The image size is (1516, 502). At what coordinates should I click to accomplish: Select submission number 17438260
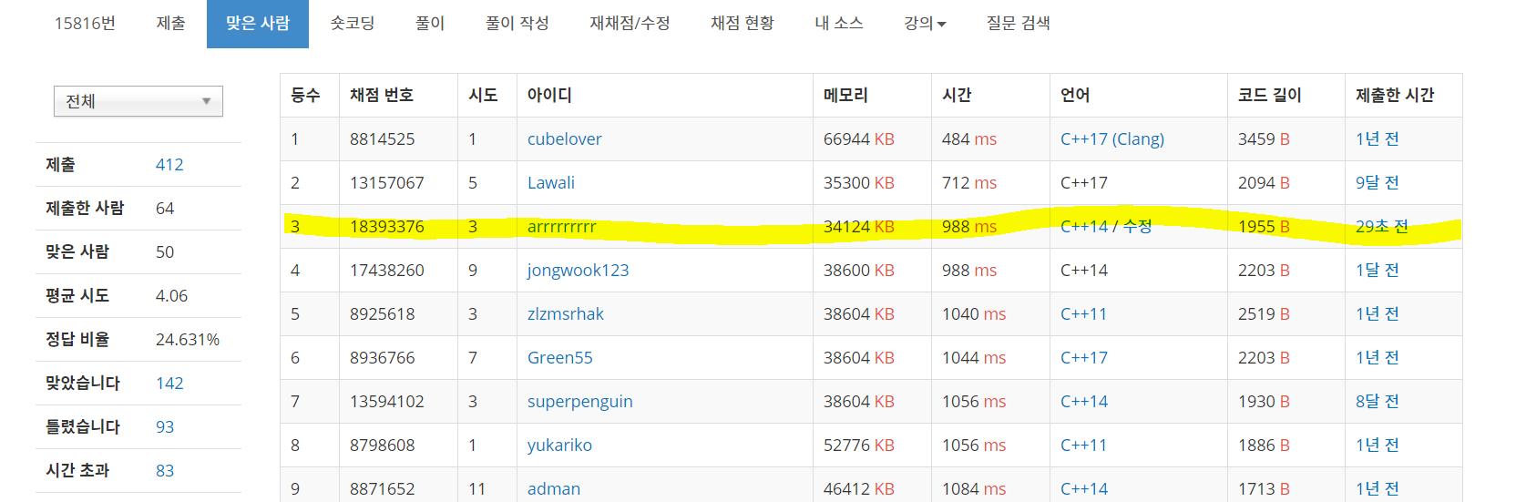(x=387, y=271)
